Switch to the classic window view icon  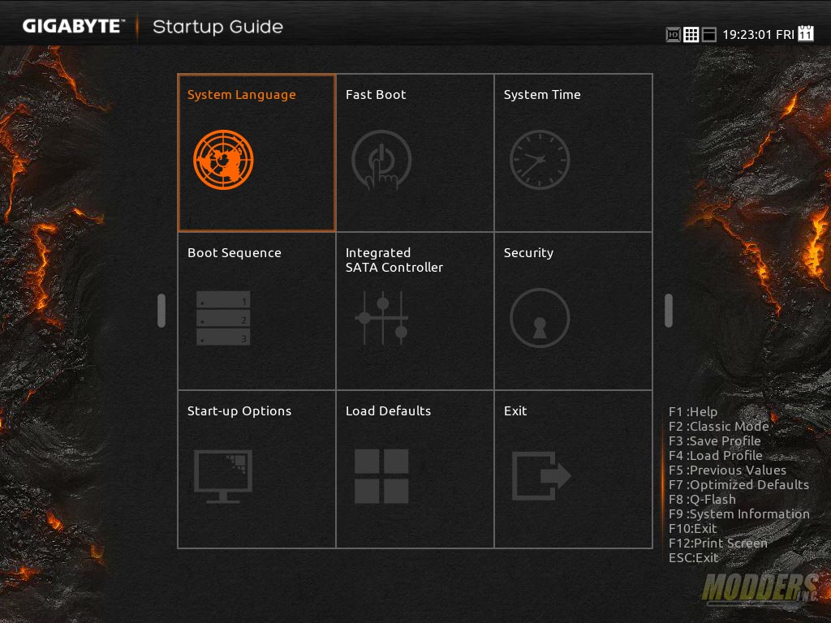[708, 35]
